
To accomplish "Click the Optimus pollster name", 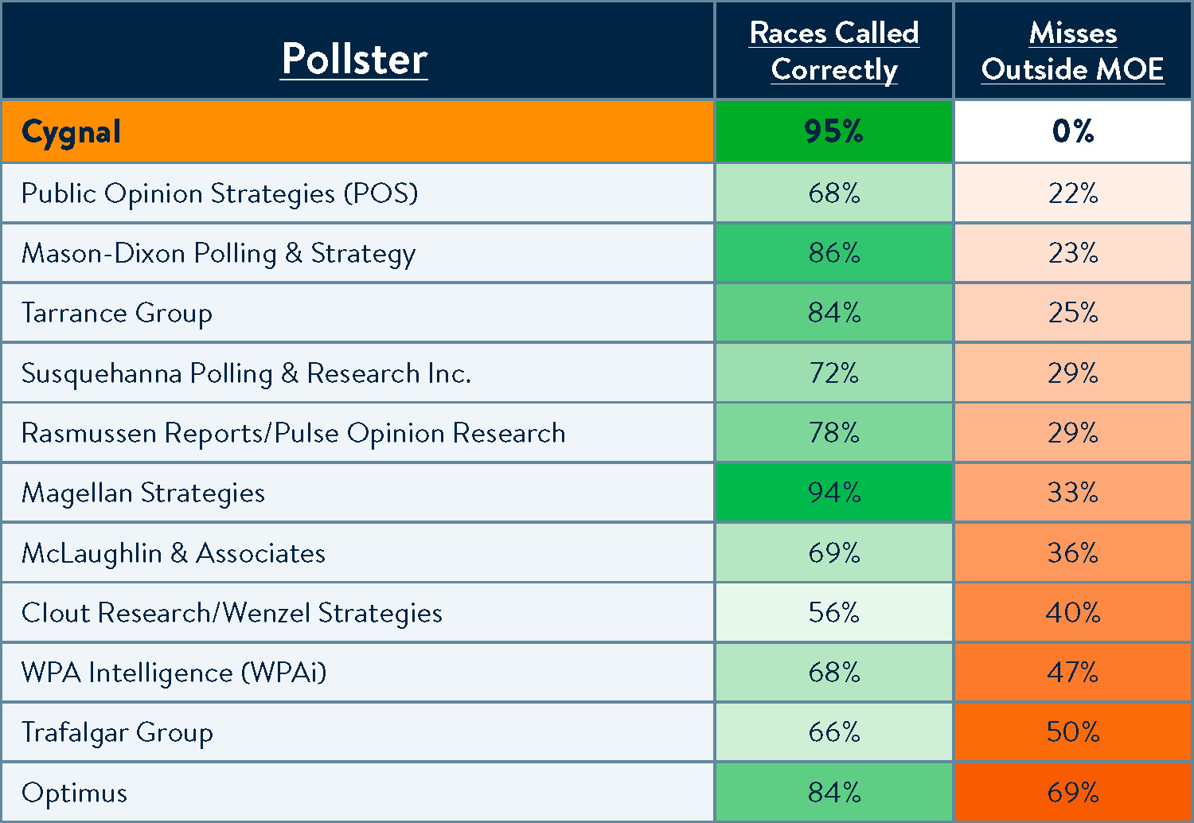I will tap(75, 793).
